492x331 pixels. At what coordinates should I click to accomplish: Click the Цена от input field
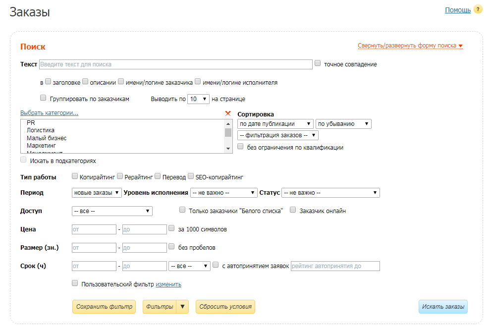tap(94, 229)
